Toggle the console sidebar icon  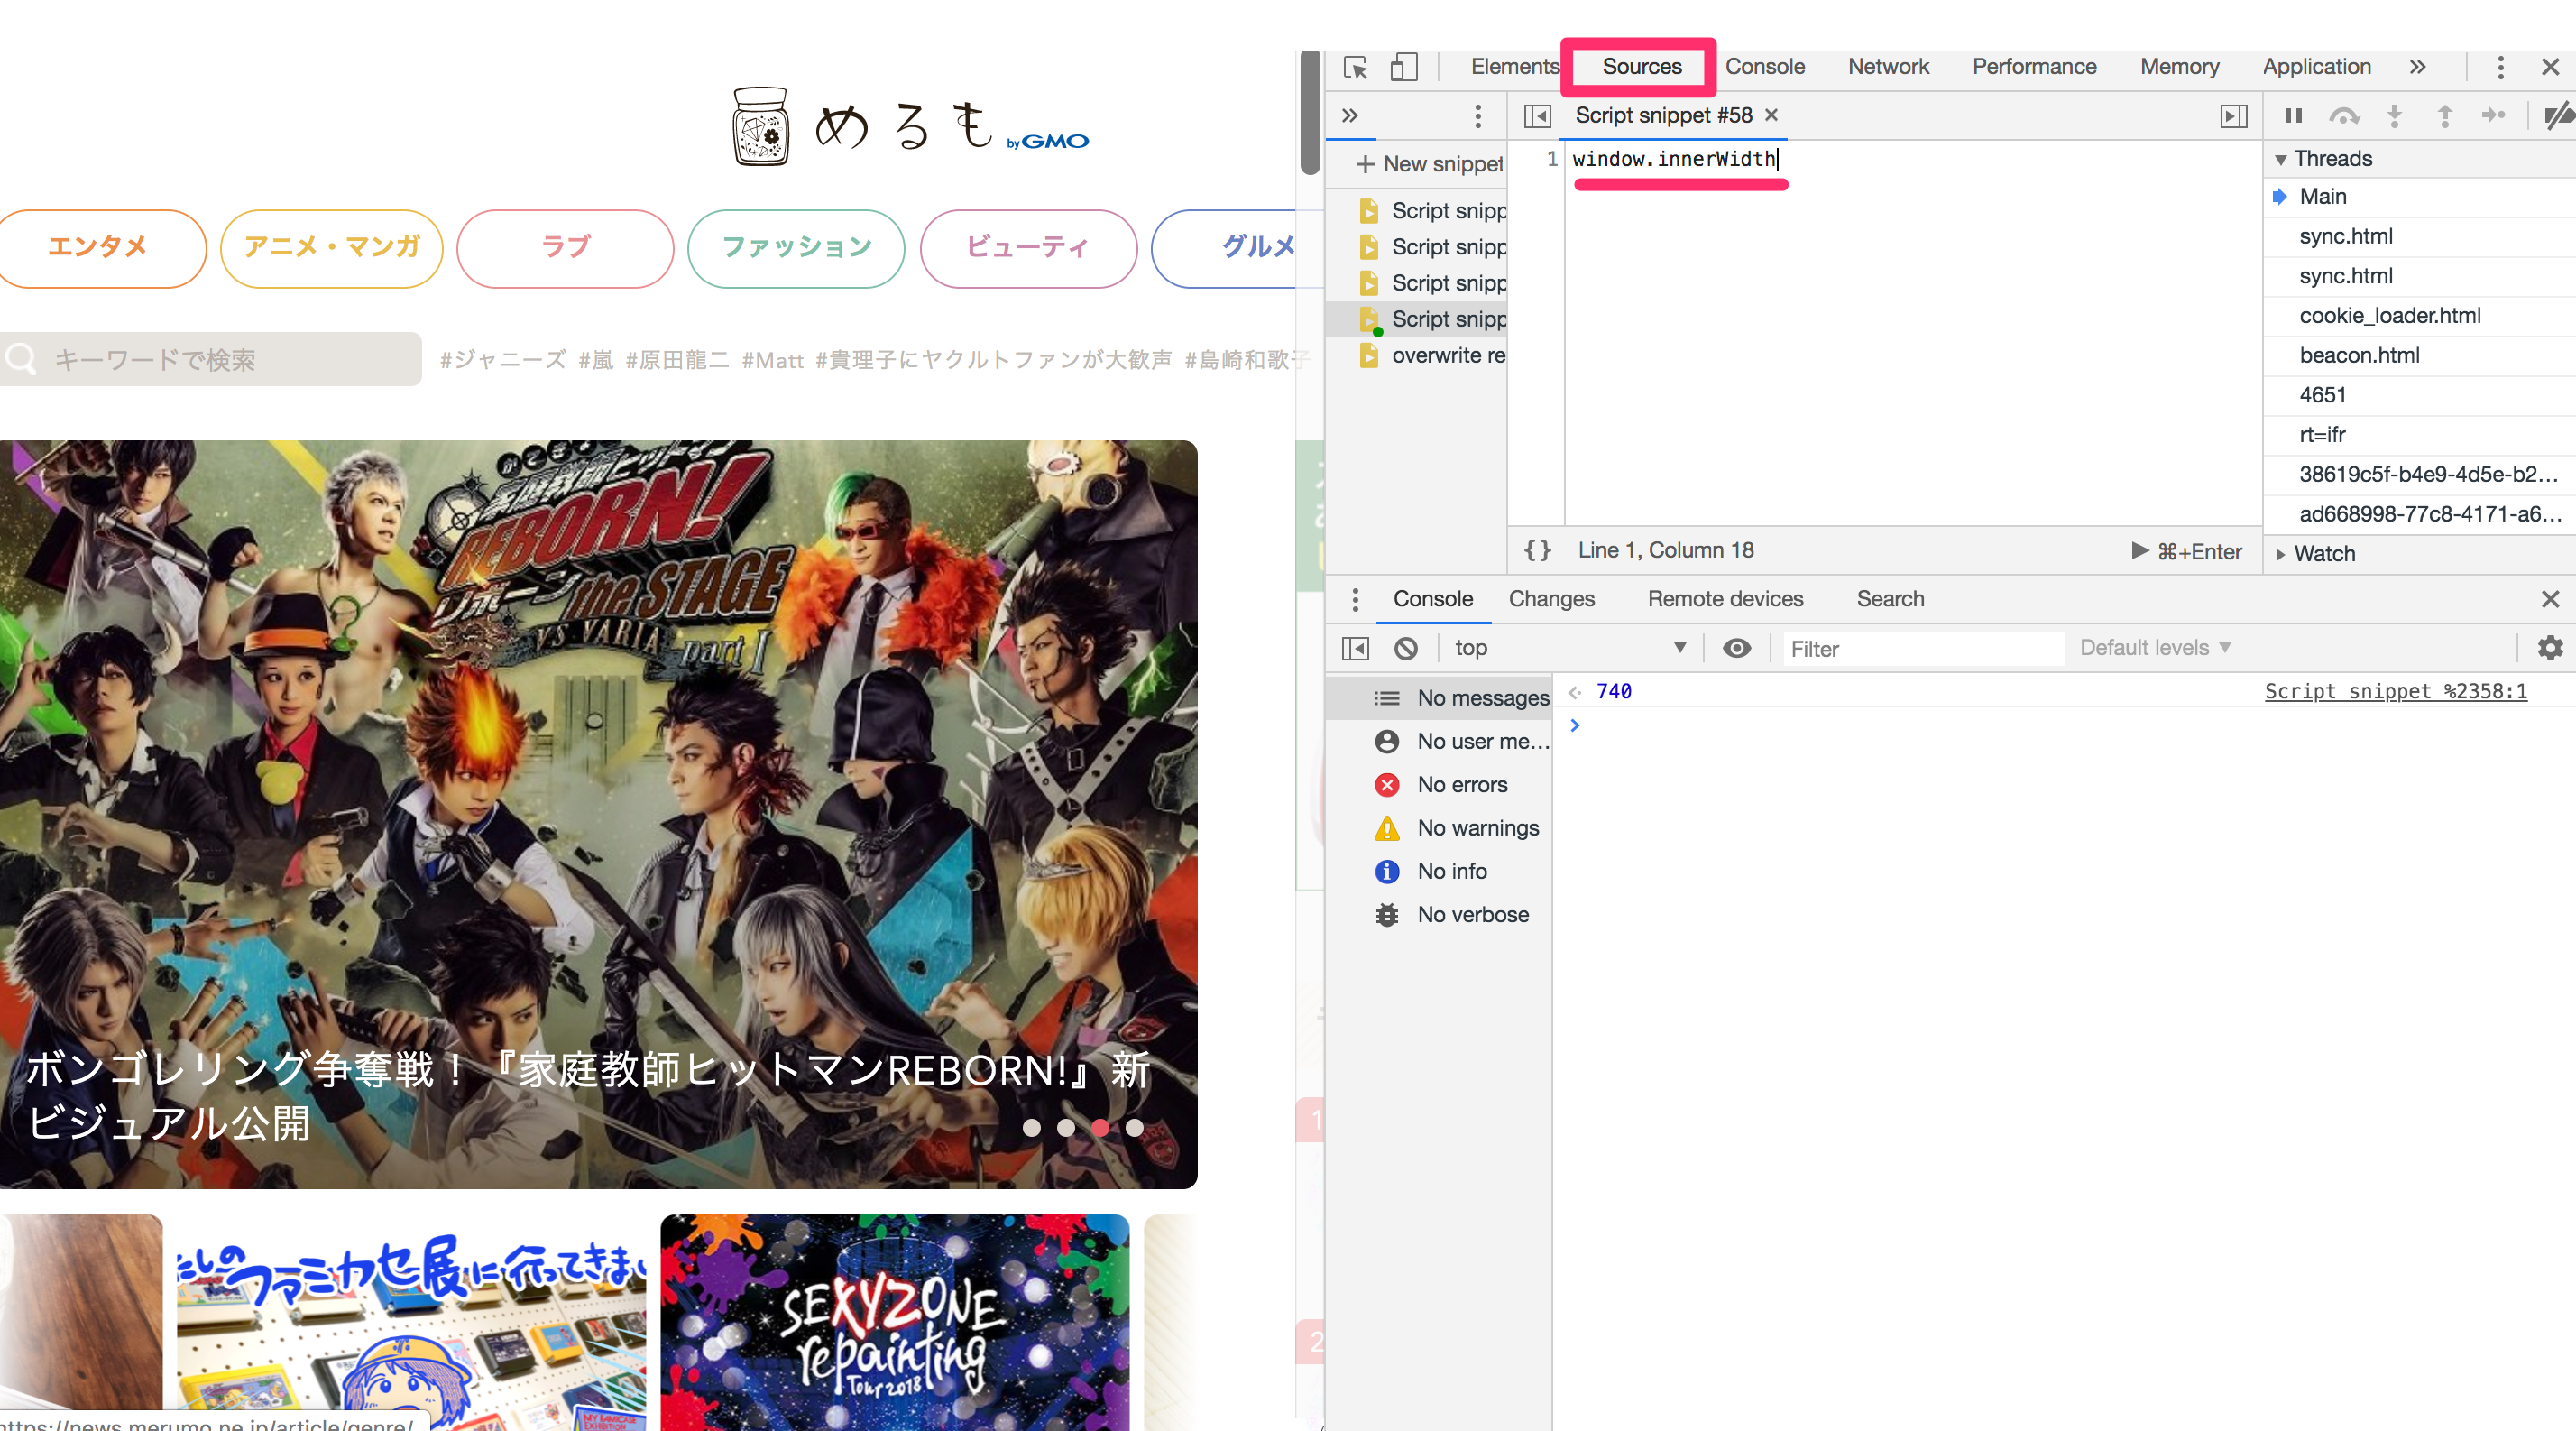1355,648
